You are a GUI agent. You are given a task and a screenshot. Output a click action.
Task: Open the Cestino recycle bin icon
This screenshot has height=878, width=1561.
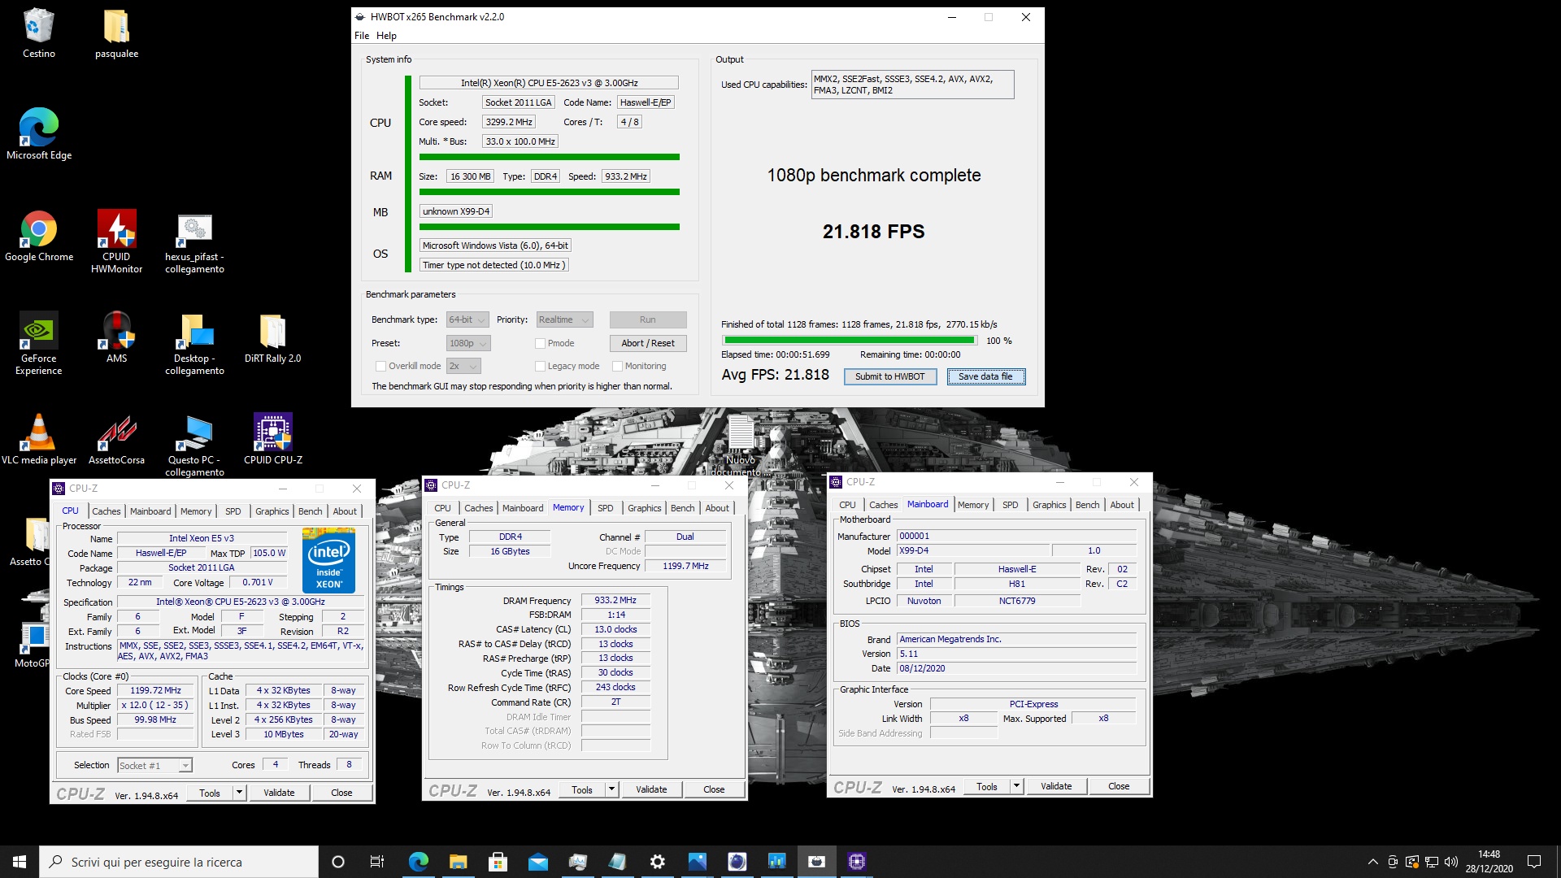tap(38, 33)
